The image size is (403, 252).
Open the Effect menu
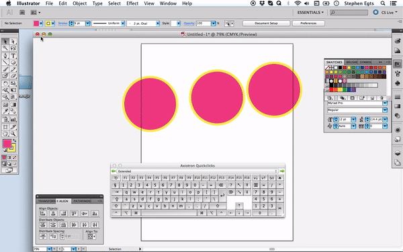click(132, 3)
